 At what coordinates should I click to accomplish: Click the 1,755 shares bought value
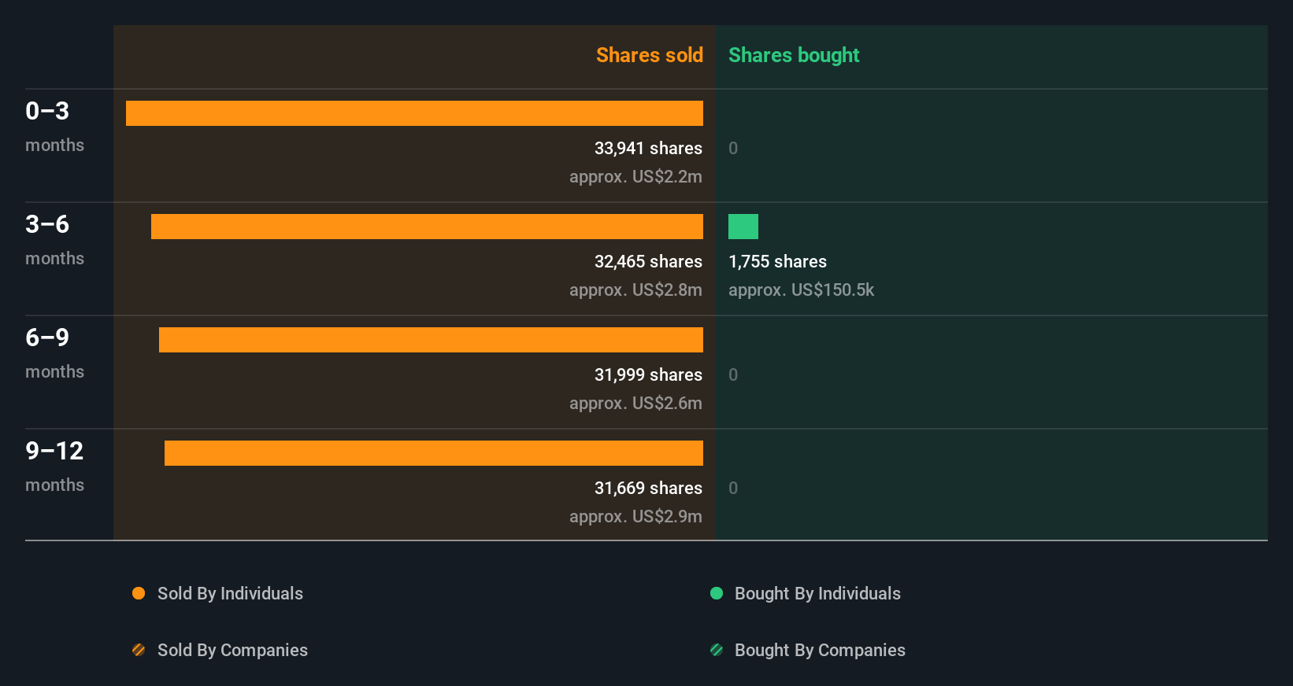777,261
